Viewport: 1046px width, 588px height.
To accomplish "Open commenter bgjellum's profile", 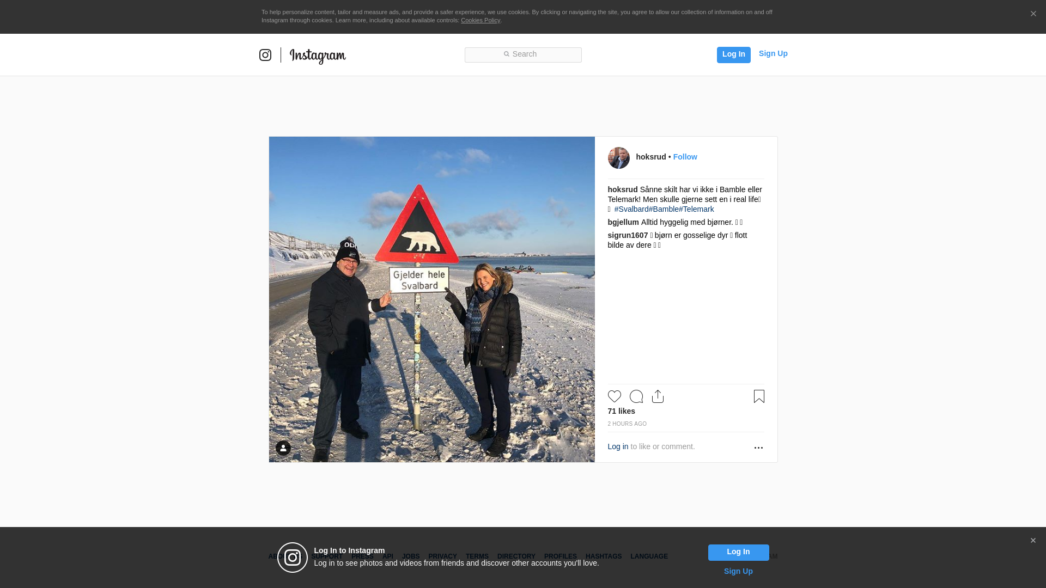I will [623, 222].
